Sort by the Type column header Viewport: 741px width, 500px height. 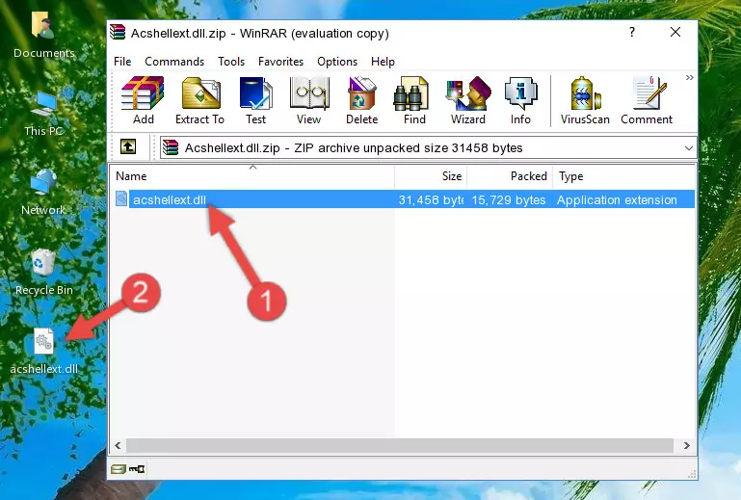click(x=623, y=176)
